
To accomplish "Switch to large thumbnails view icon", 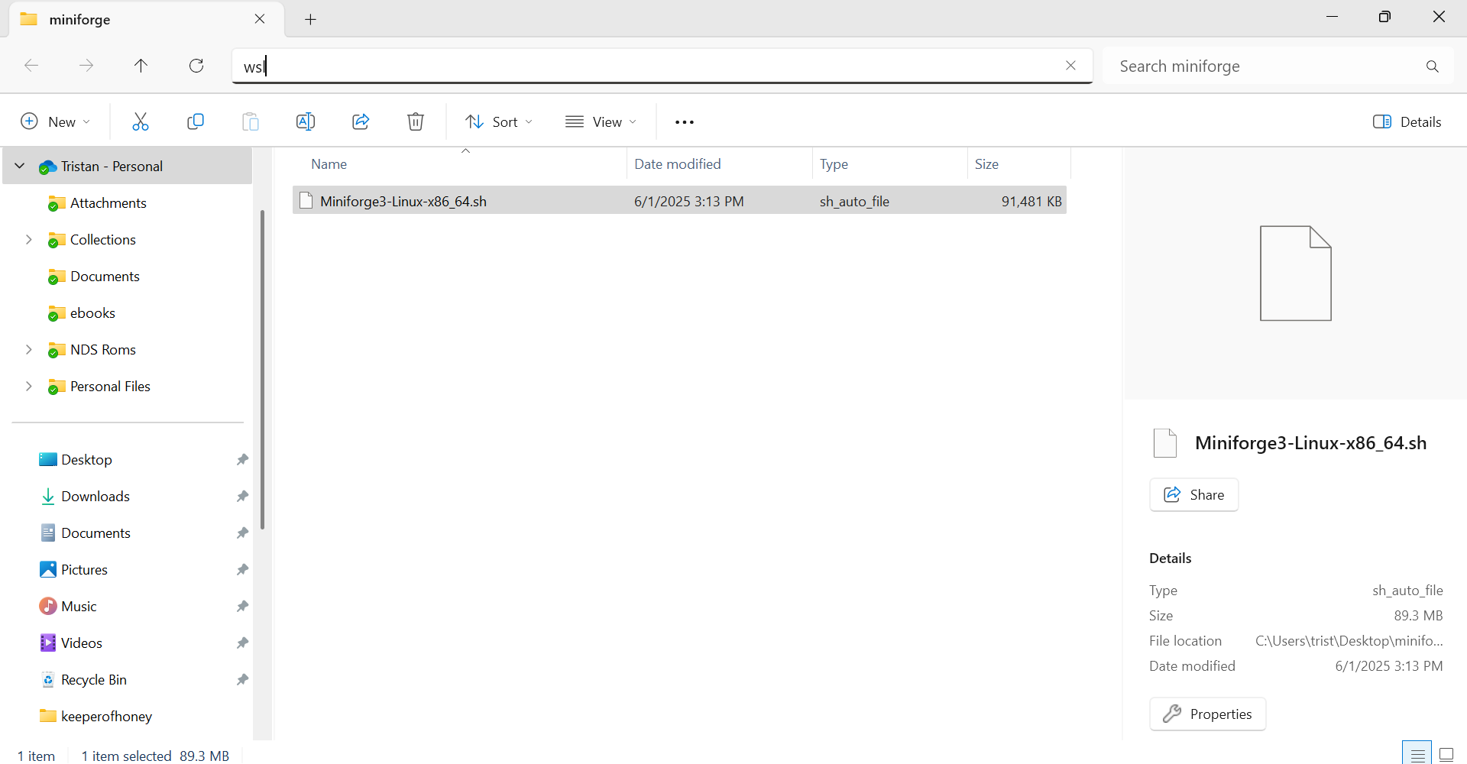I will (1446, 754).
